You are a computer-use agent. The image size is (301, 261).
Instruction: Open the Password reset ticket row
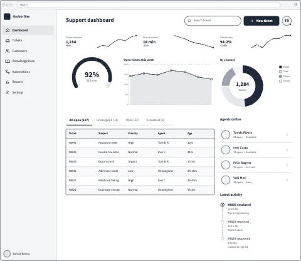[140, 143]
